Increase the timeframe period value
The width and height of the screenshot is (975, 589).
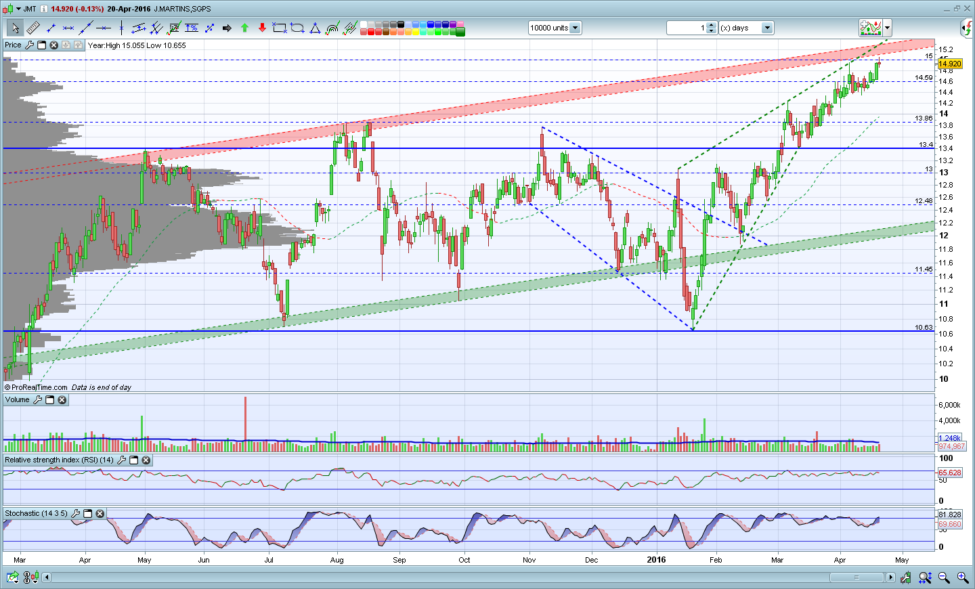712,25
